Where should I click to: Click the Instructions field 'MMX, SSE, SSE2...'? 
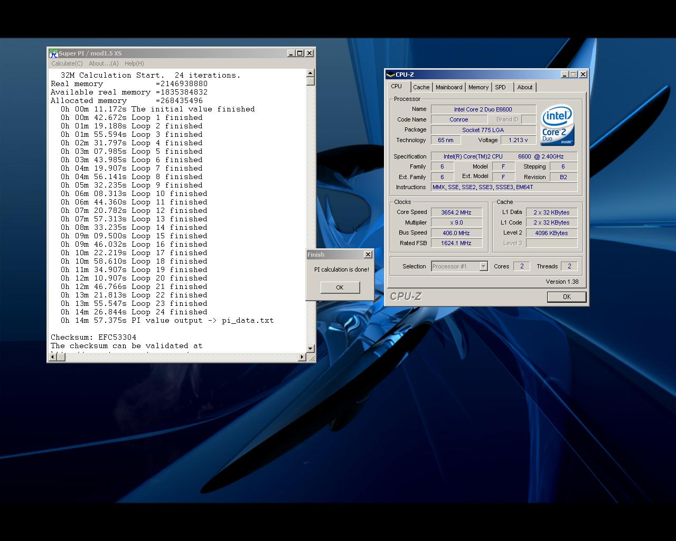pyautogui.click(x=504, y=187)
